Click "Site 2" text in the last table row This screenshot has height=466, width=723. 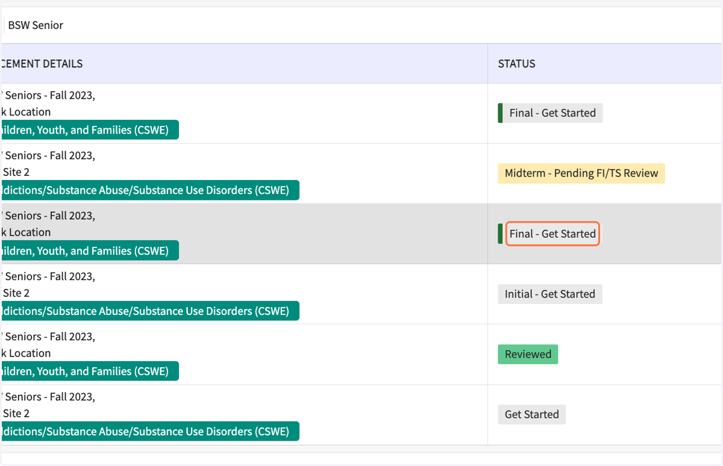pos(16,414)
